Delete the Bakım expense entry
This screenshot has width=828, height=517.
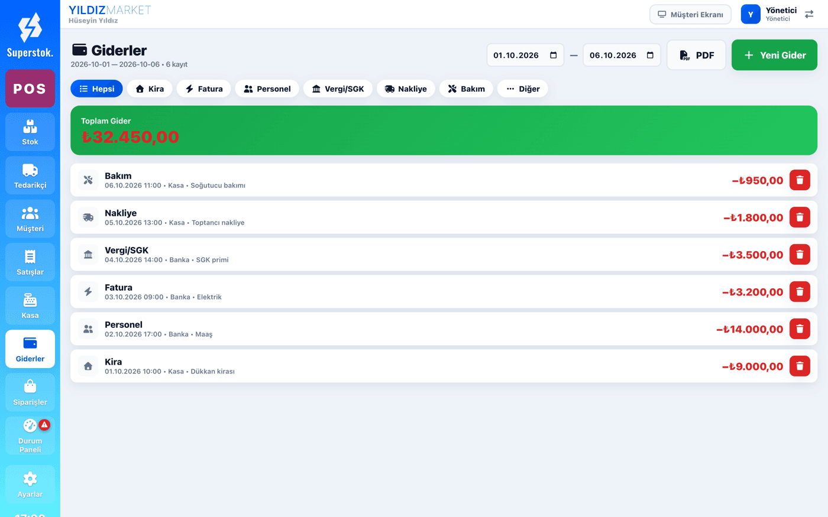tap(800, 180)
